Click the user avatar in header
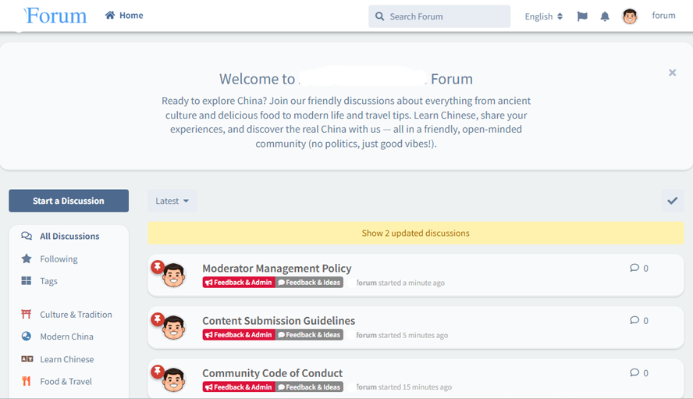 coord(630,16)
